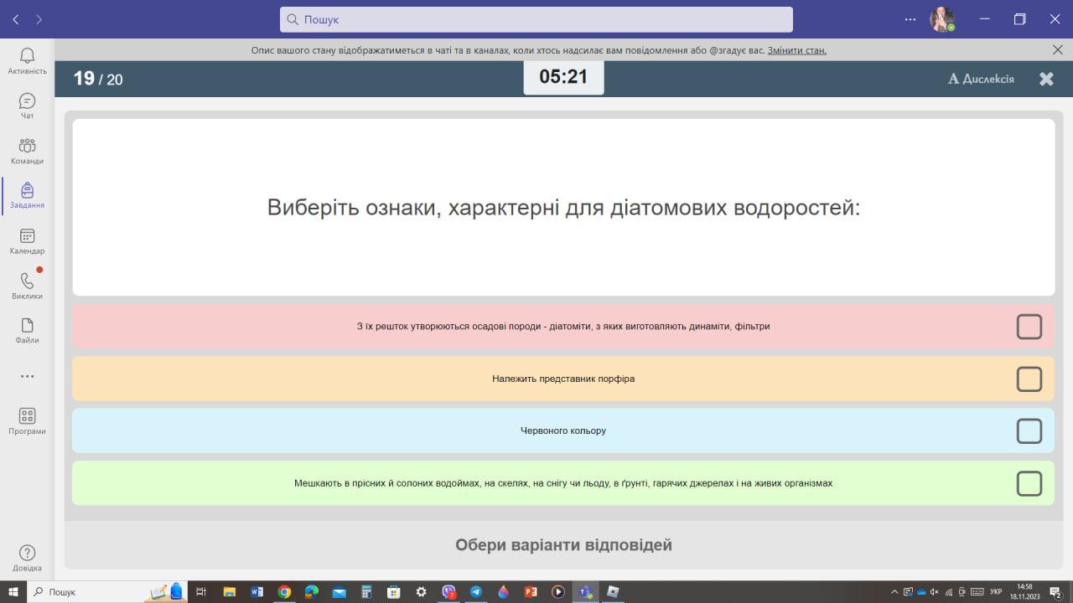Click the 'Змінити стан' link
Image resolution: width=1073 pixels, height=603 pixels.
796,50
